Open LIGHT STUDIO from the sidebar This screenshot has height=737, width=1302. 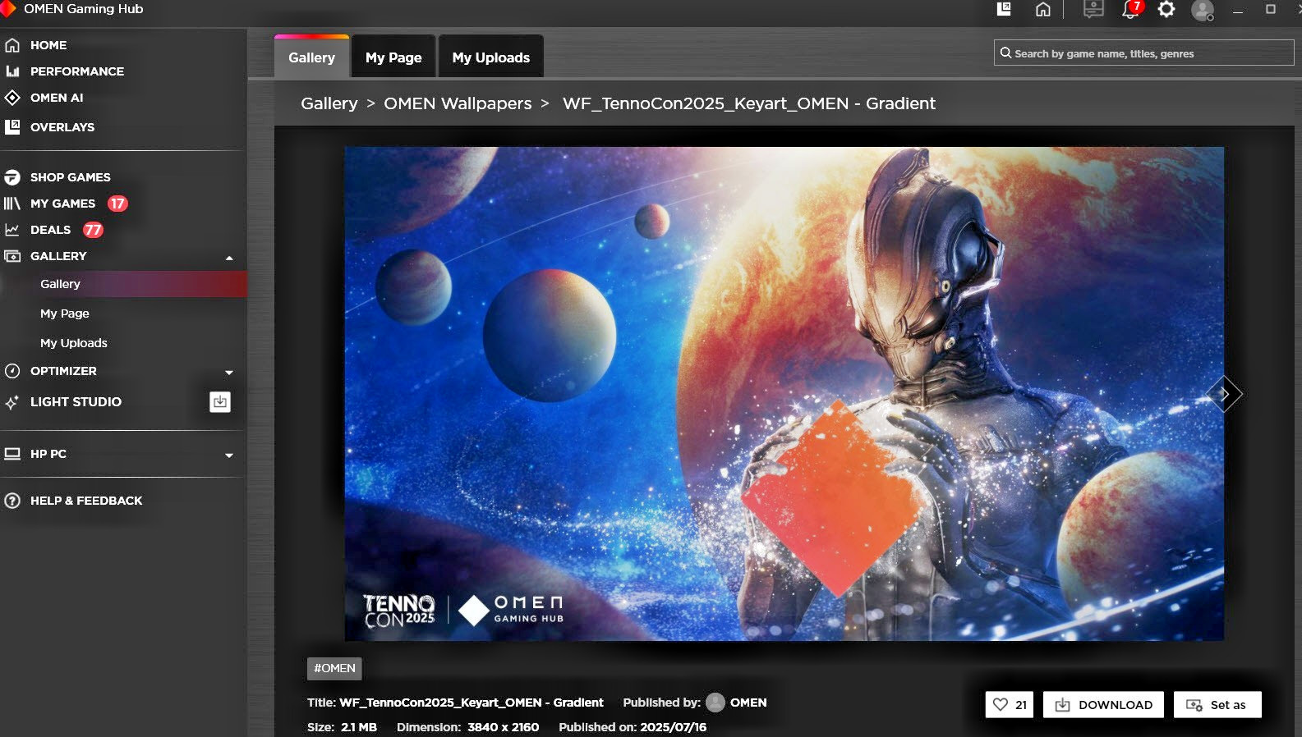(76, 402)
